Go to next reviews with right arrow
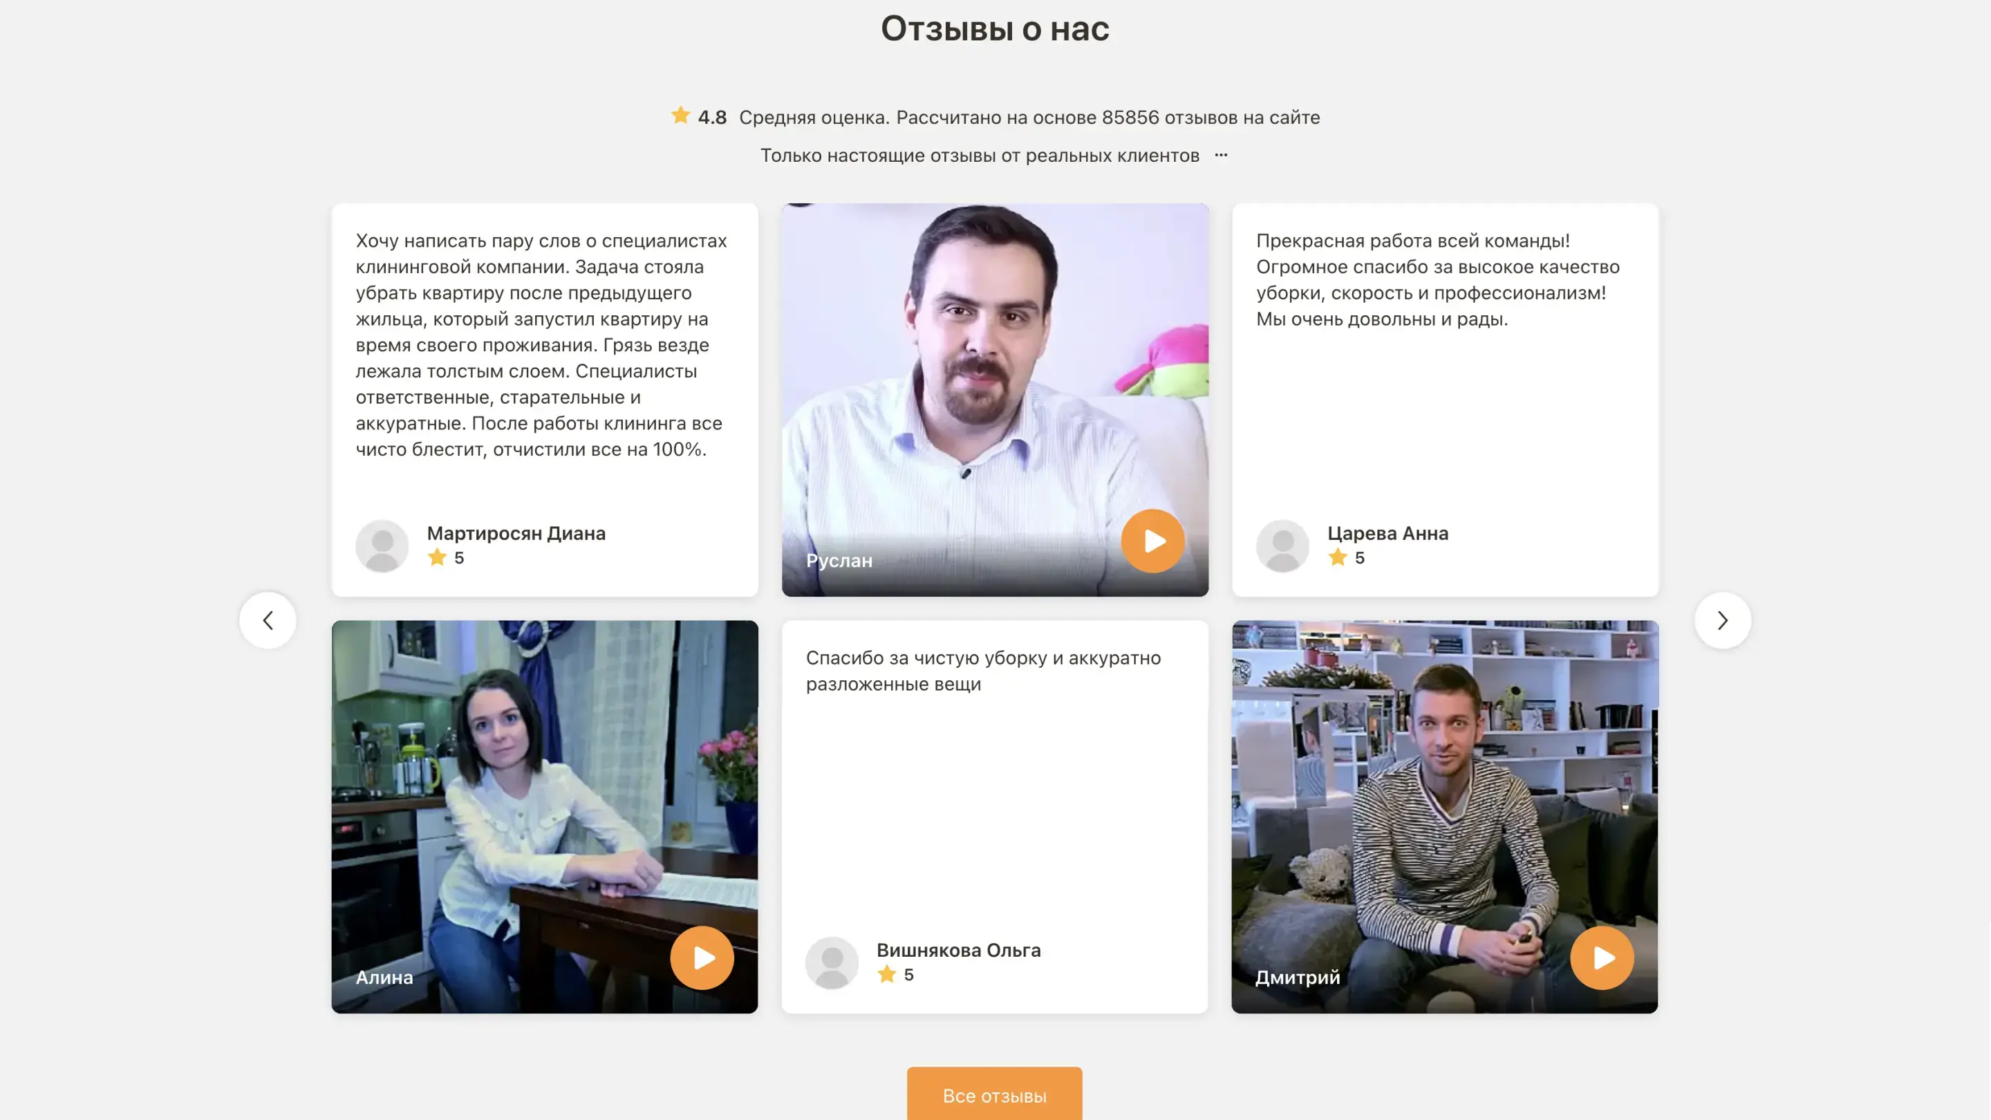The height and width of the screenshot is (1120, 1991). click(1722, 620)
